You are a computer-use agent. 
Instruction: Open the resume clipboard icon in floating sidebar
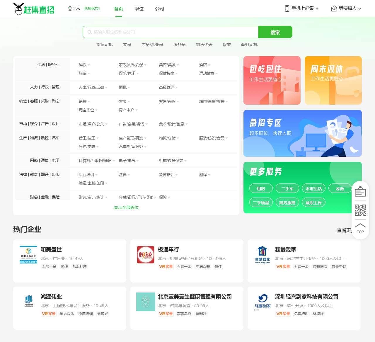[x=360, y=192]
